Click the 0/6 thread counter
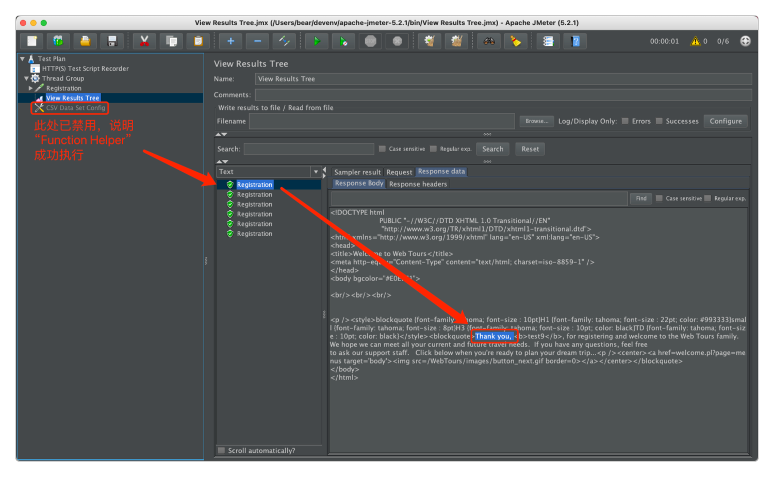 [x=723, y=41]
